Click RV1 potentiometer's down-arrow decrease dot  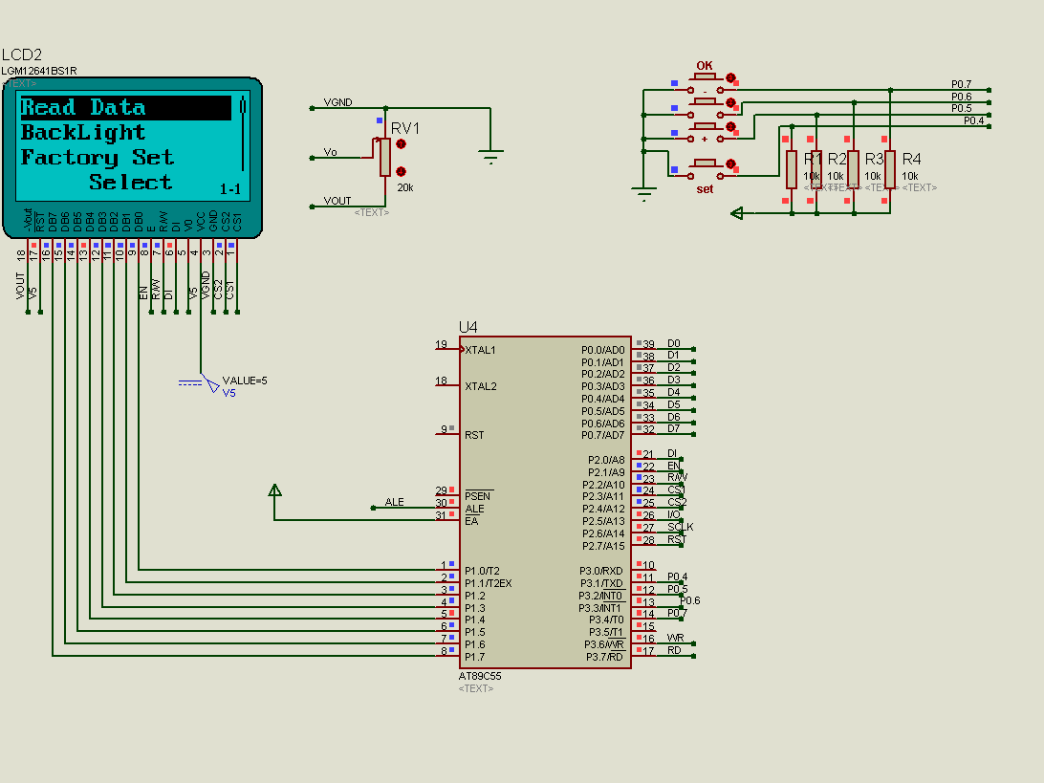click(x=401, y=171)
